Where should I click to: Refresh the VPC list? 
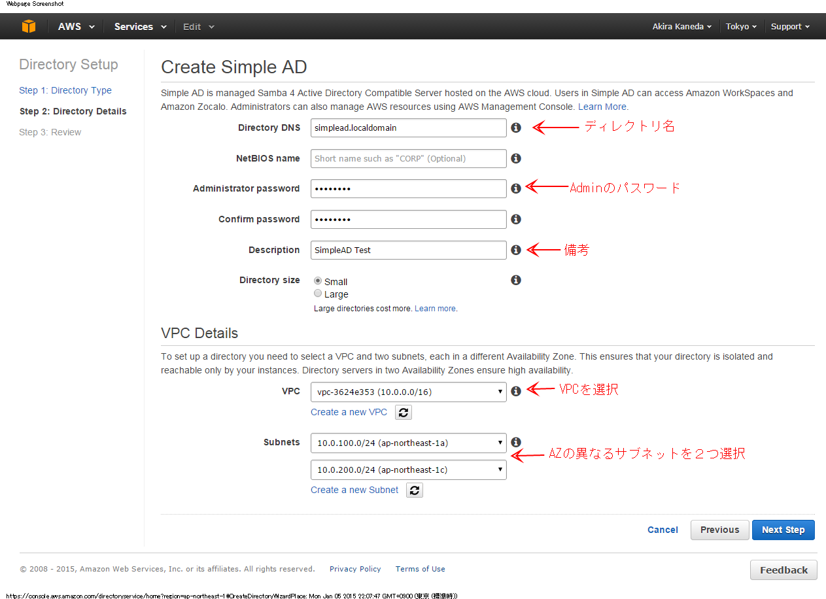pos(404,412)
